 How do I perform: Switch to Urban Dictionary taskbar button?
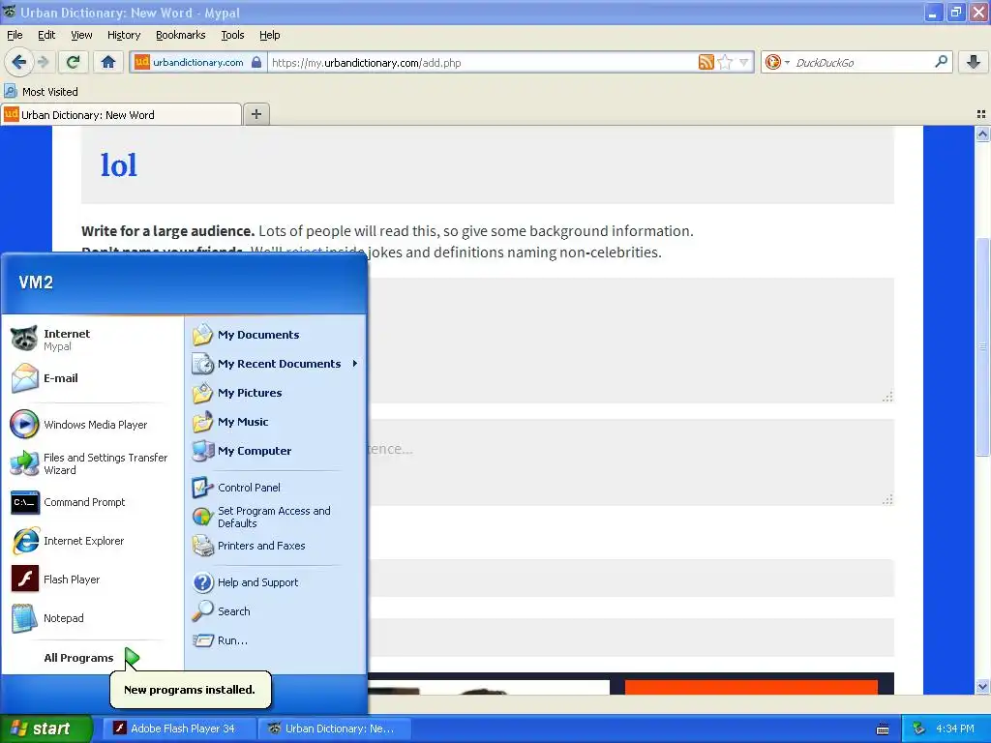click(x=334, y=728)
